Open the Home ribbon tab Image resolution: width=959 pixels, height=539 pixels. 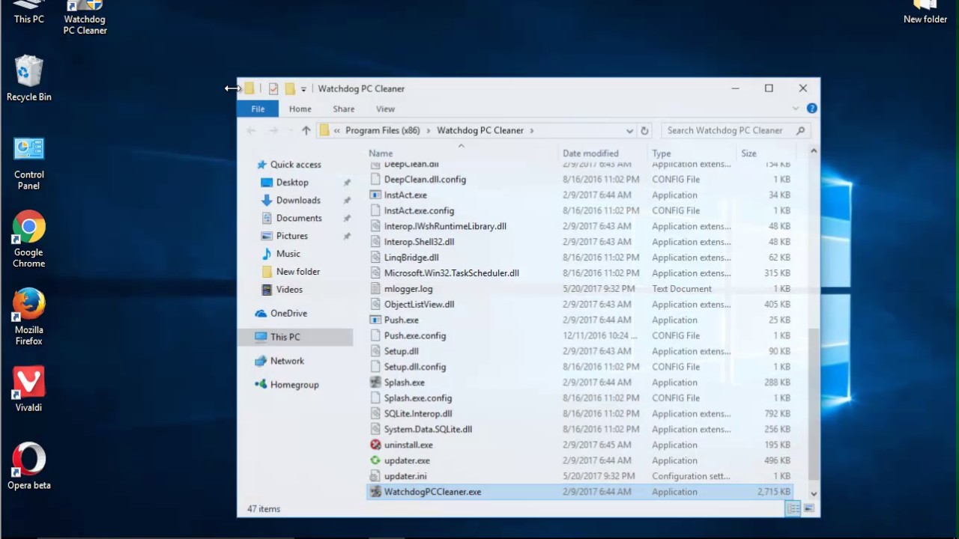pyautogui.click(x=300, y=109)
